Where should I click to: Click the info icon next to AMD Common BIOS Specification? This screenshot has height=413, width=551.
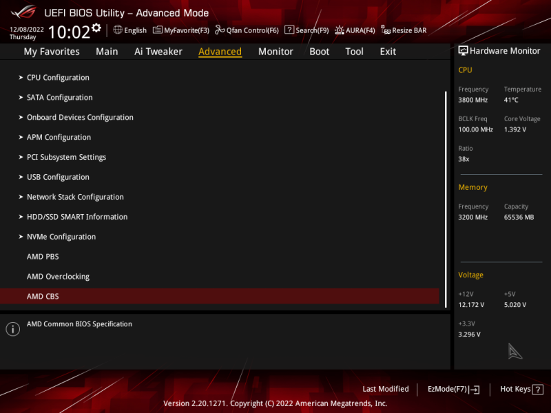point(12,329)
